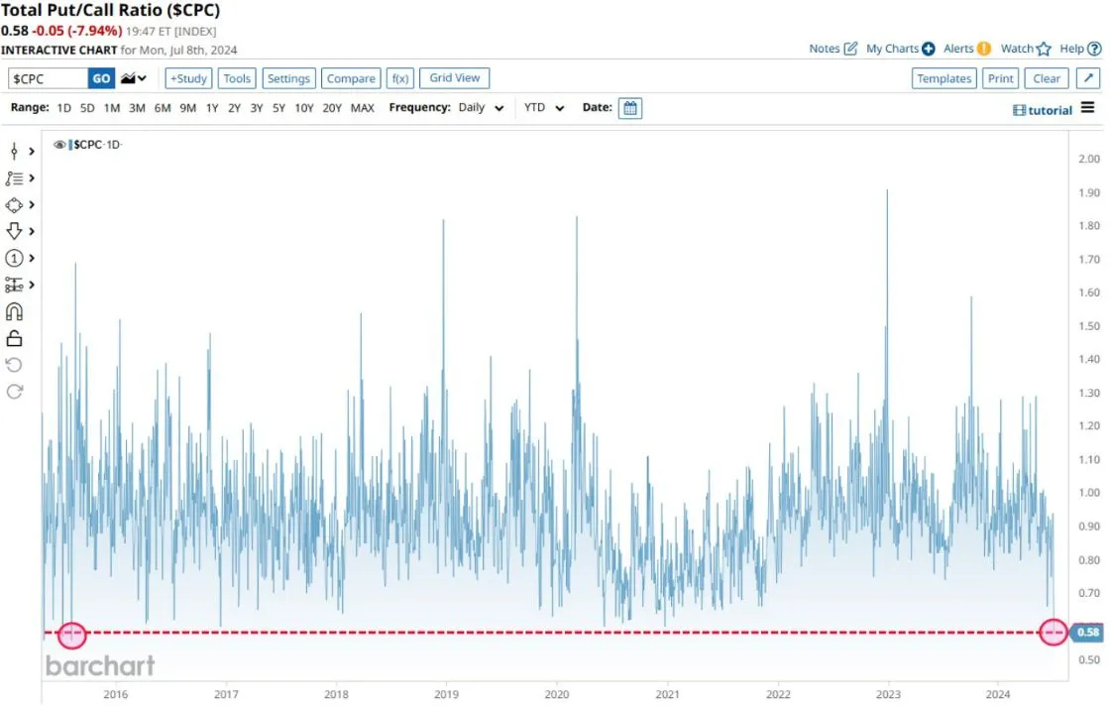
Task: Select the 5Y range option
Action: click(x=278, y=108)
